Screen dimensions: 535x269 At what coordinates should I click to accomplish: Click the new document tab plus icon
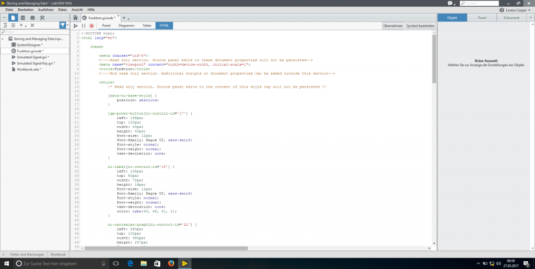[124, 18]
